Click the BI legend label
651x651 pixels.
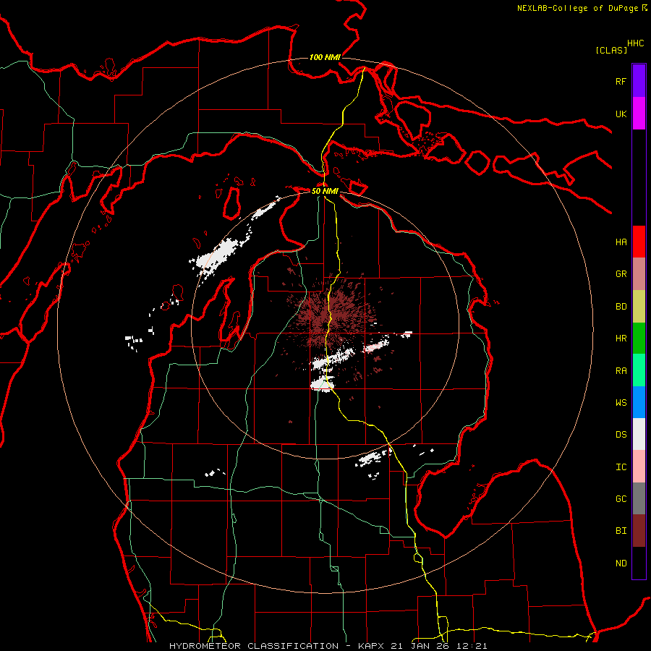(621, 531)
